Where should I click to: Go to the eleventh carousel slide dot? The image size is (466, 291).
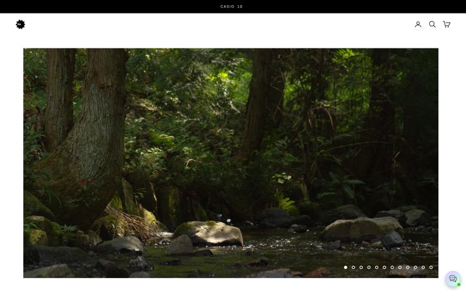(423, 267)
